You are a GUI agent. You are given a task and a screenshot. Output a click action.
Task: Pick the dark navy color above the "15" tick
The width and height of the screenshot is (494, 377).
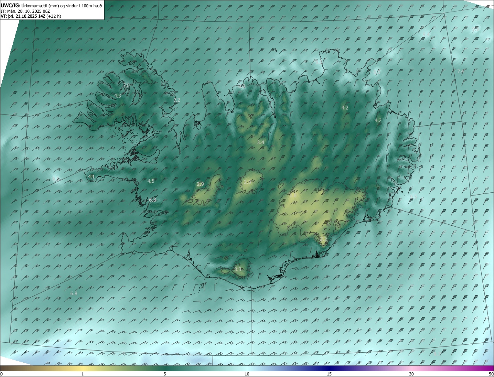tap(329, 368)
